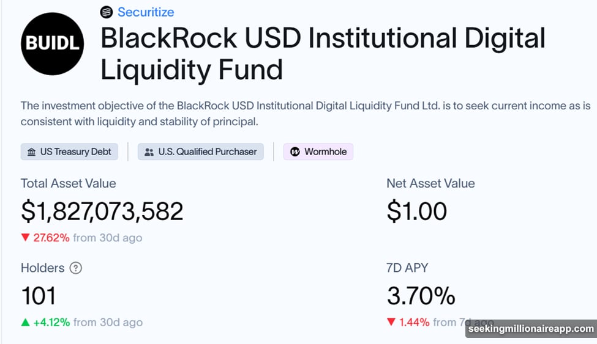Click the 27.62% change from 30d ago
Screen dimensions: 597x344
pyautogui.click(x=51, y=238)
